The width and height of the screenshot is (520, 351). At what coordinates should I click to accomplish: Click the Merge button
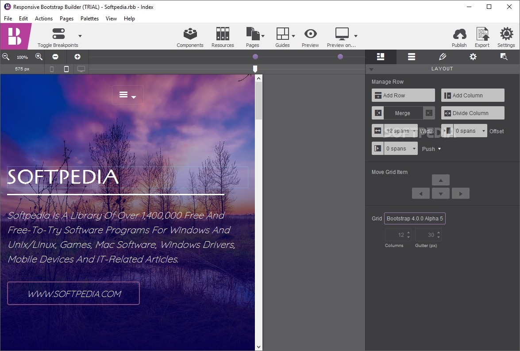(x=403, y=113)
